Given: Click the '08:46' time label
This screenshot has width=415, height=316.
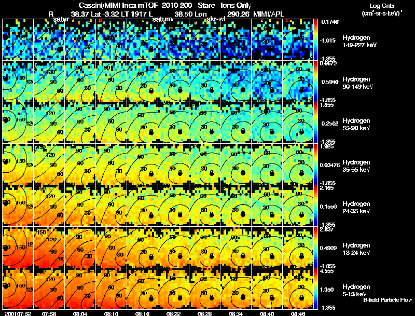Looking at the screenshot, I should (298, 313).
